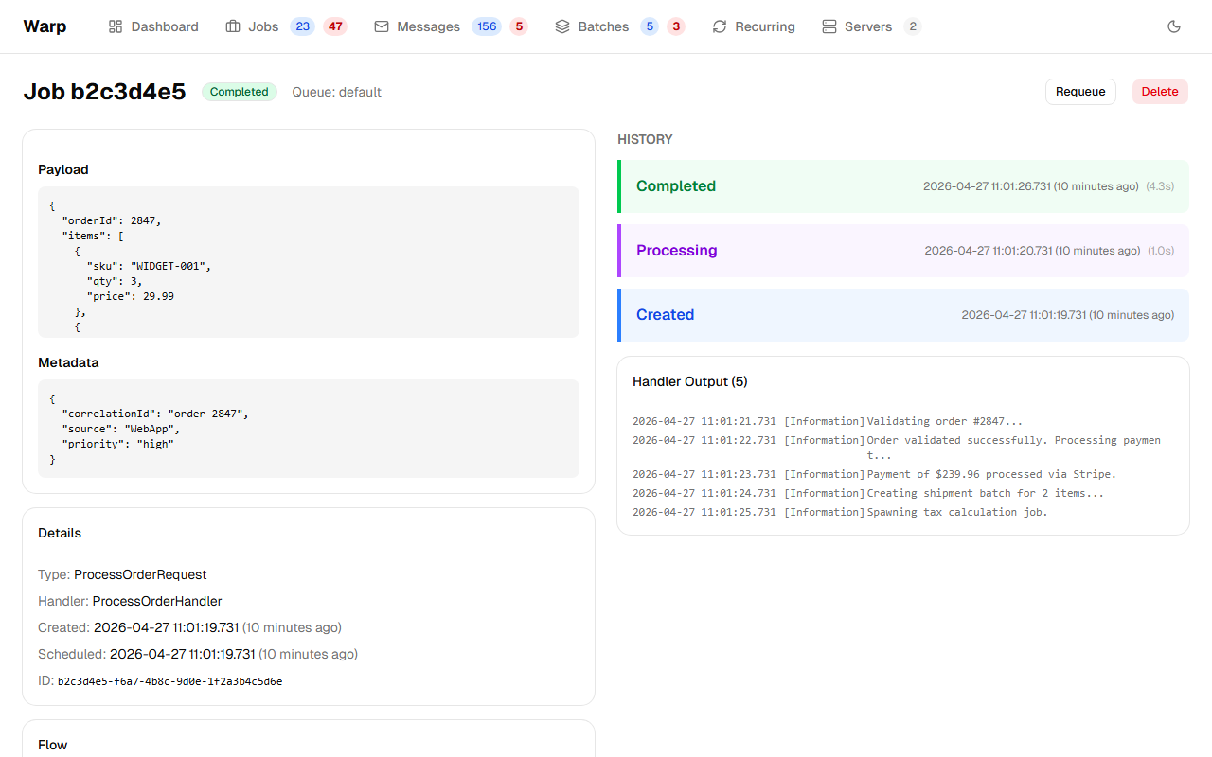Requeue this job
This screenshot has height=757, width=1212.
pos(1080,92)
